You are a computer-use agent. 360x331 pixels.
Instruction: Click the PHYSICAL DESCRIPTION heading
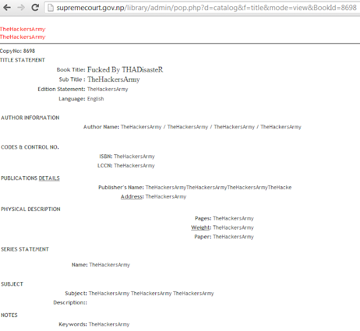(30, 209)
